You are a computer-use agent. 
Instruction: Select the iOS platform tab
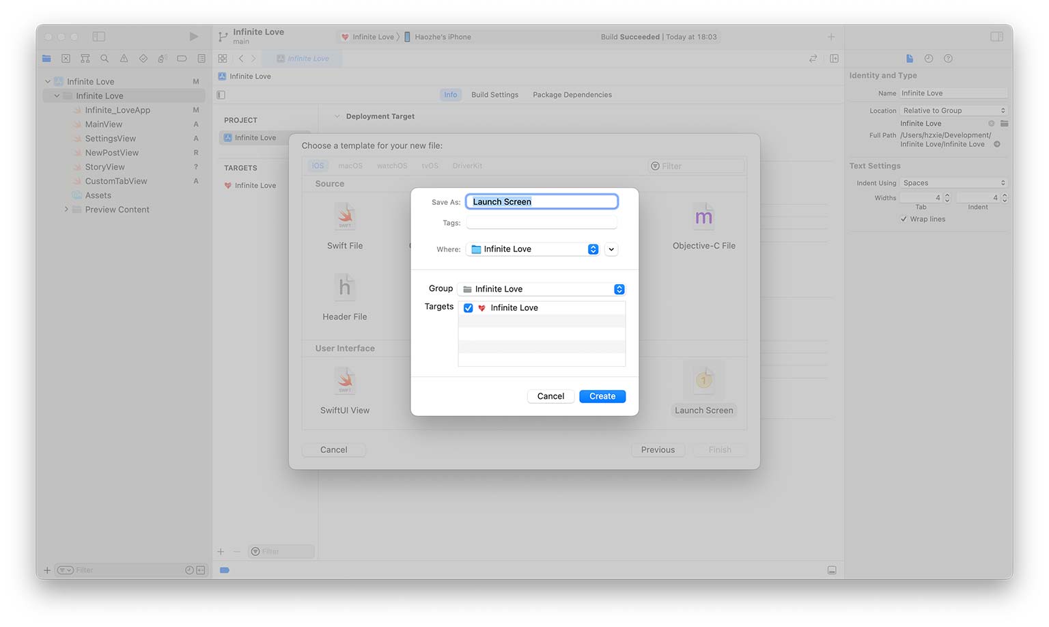pos(318,166)
